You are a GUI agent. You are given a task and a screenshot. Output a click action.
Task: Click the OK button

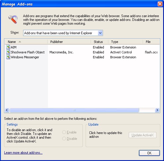pyautogui.click(x=149, y=153)
